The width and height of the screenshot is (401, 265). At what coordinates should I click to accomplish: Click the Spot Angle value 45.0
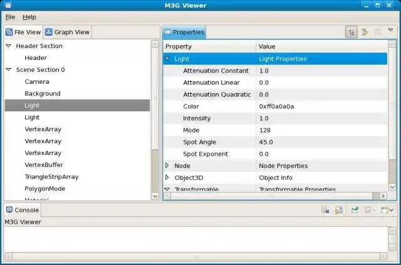point(266,142)
